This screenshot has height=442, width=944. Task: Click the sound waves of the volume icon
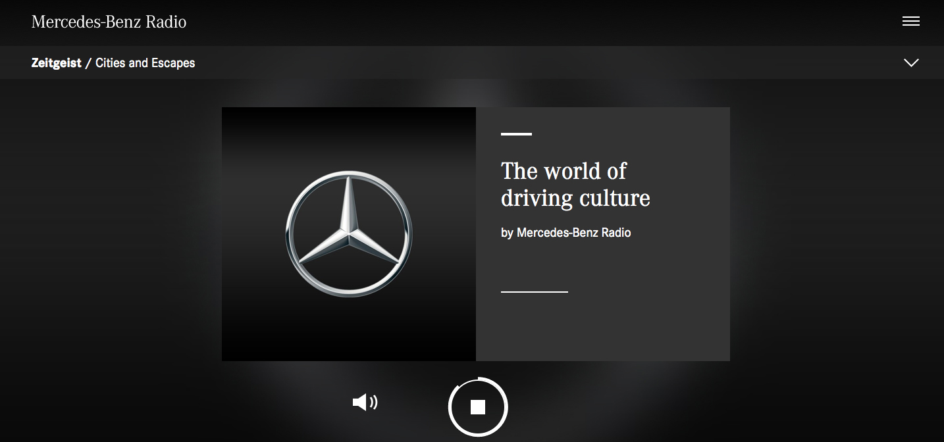coord(374,402)
